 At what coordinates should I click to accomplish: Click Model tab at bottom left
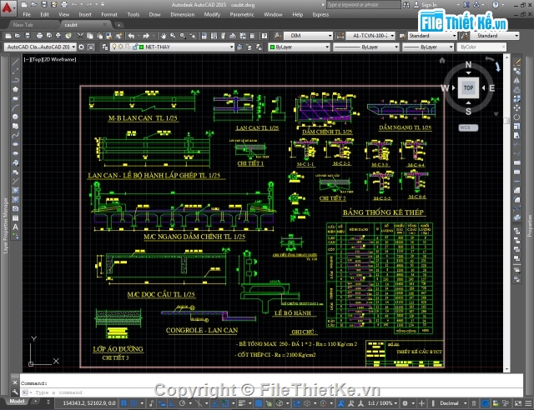click(x=17, y=402)
